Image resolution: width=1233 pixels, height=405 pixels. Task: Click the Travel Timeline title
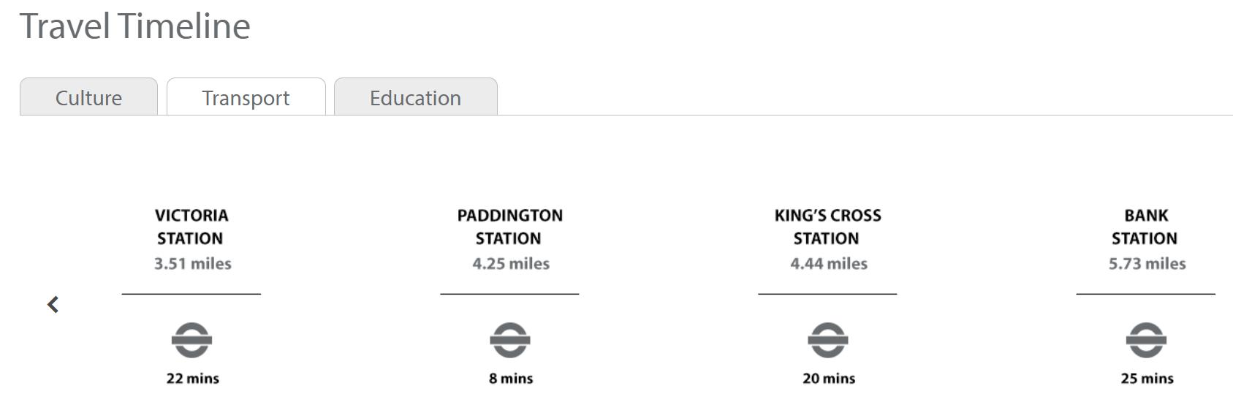click(x=134, y=26)
